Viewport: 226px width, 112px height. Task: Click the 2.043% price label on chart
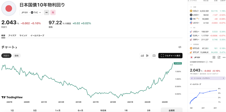coord(178,63)
